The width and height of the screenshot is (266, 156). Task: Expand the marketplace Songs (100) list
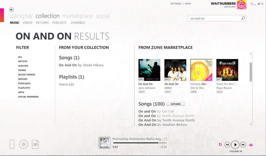click(176, 104)
